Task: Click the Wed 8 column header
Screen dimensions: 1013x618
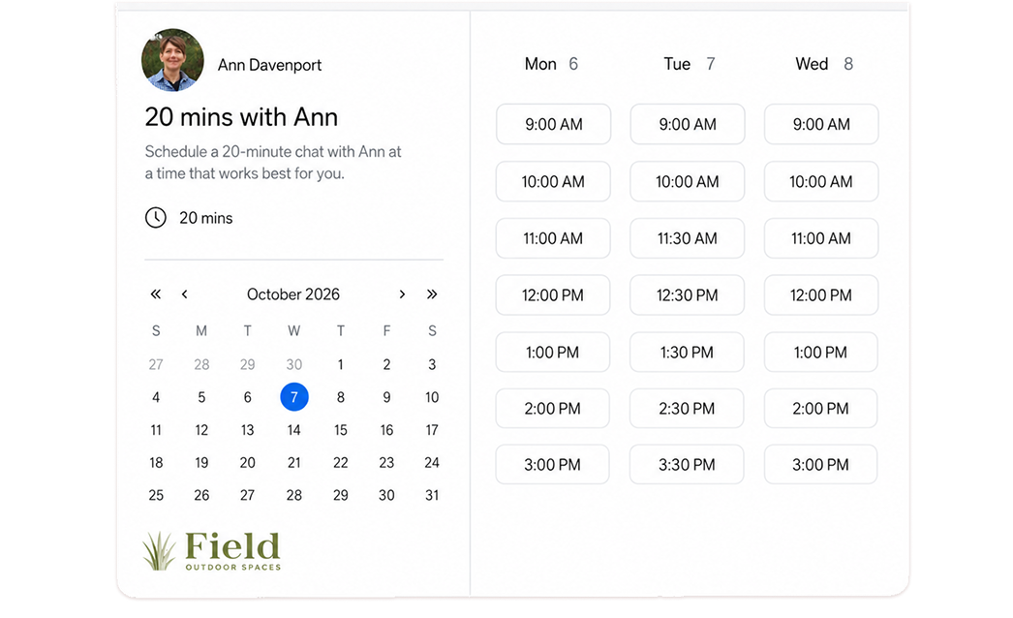Action: point(824,64)
